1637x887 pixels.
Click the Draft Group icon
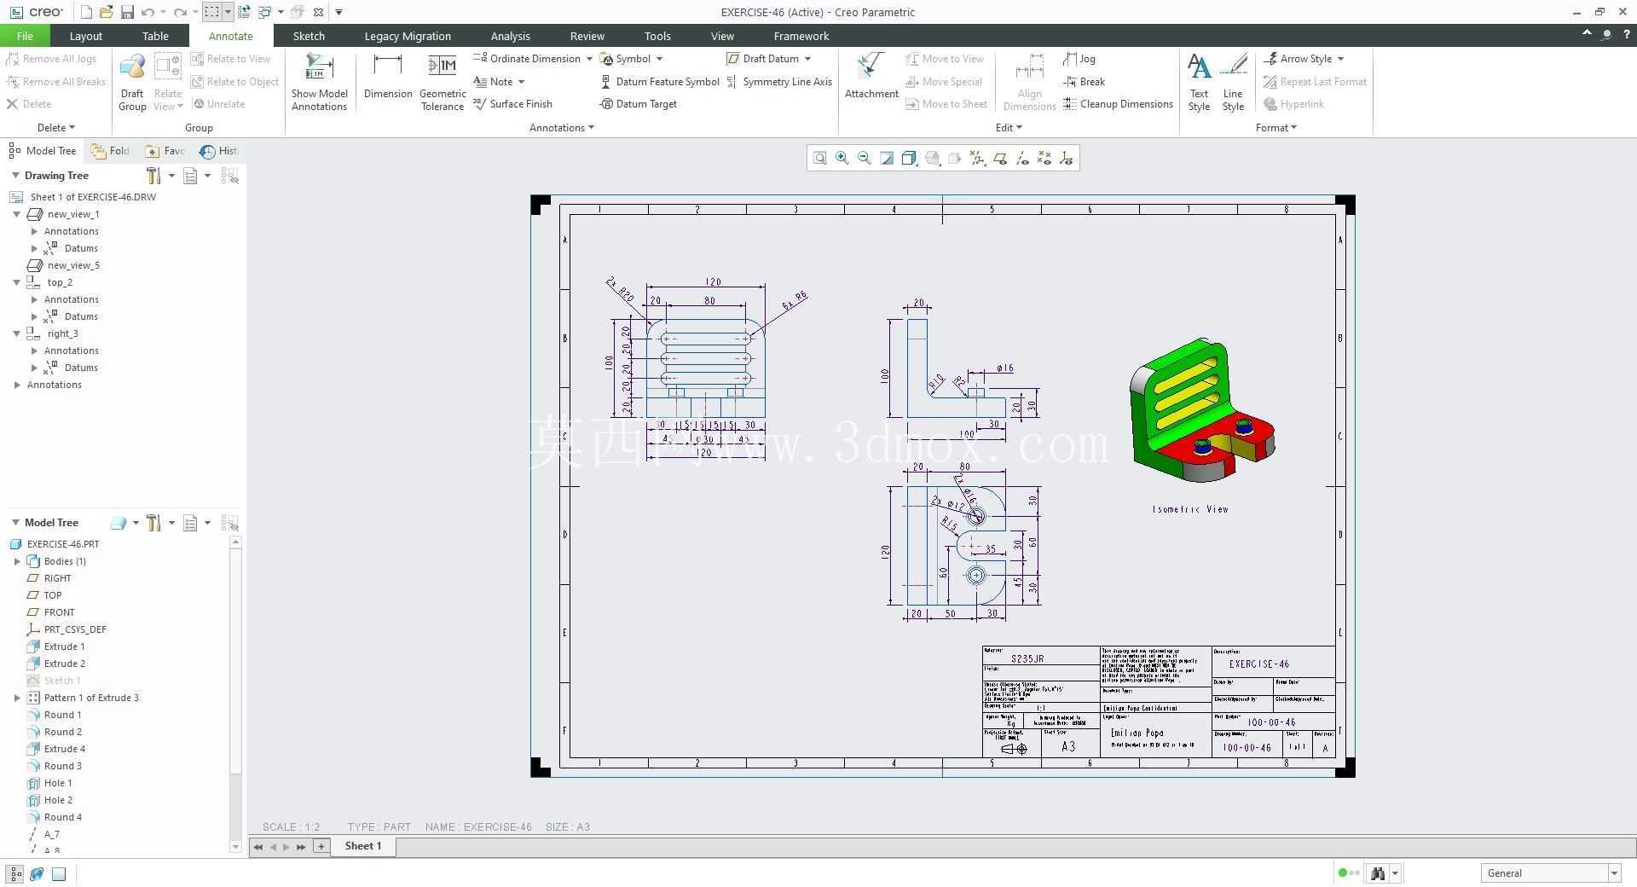click(x=132, y=82)
